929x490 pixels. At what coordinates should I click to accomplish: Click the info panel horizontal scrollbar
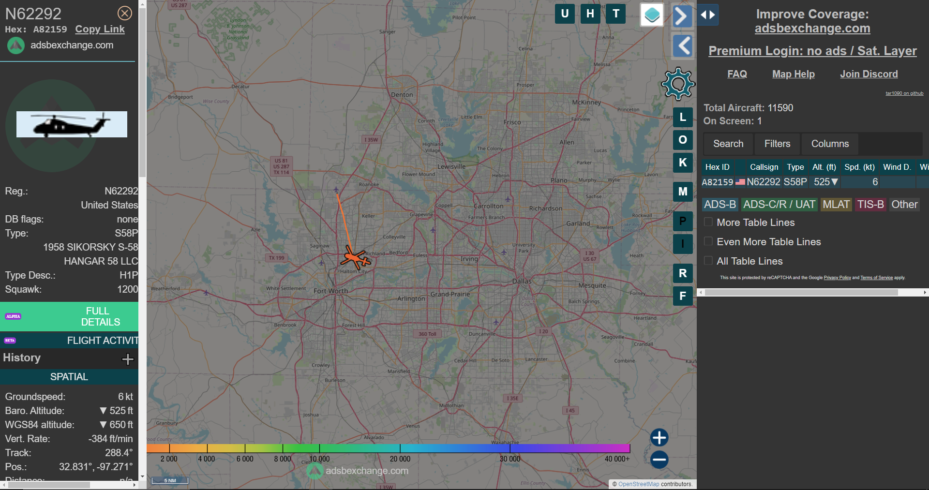pyautogui.click(x=49, y=485)
